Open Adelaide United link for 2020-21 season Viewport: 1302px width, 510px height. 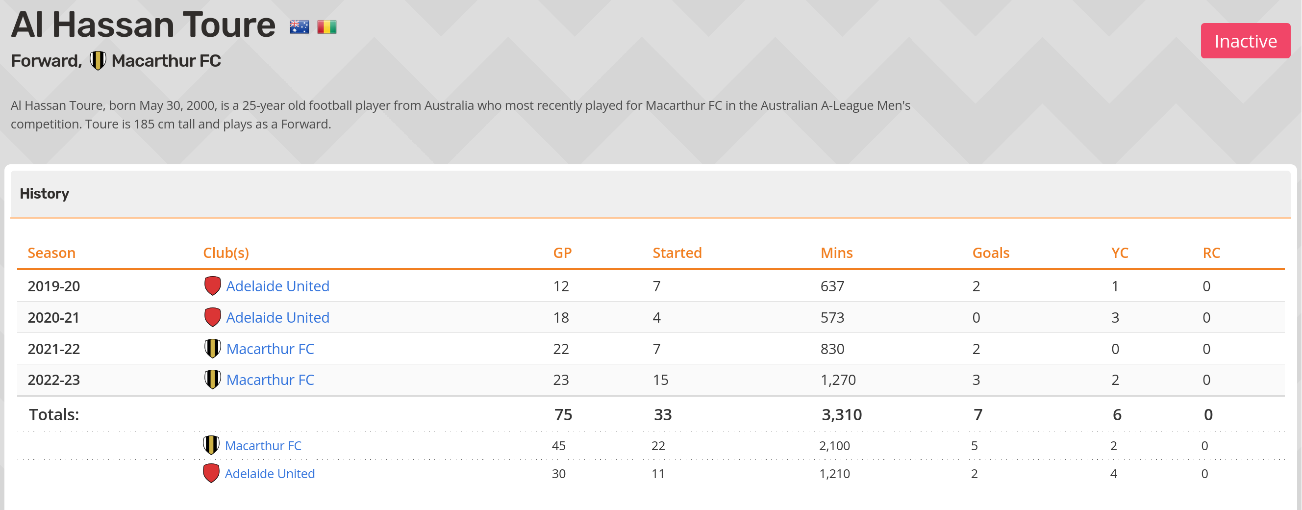click(x=277, y=317)
